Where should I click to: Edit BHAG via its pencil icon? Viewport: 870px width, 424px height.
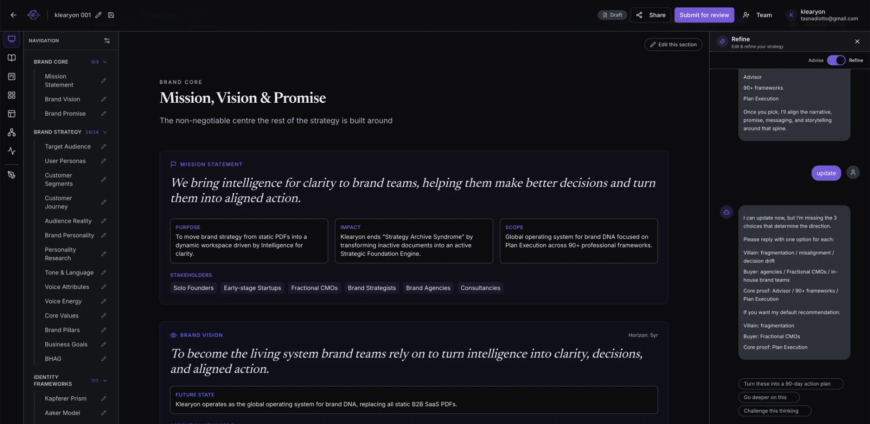104,359
